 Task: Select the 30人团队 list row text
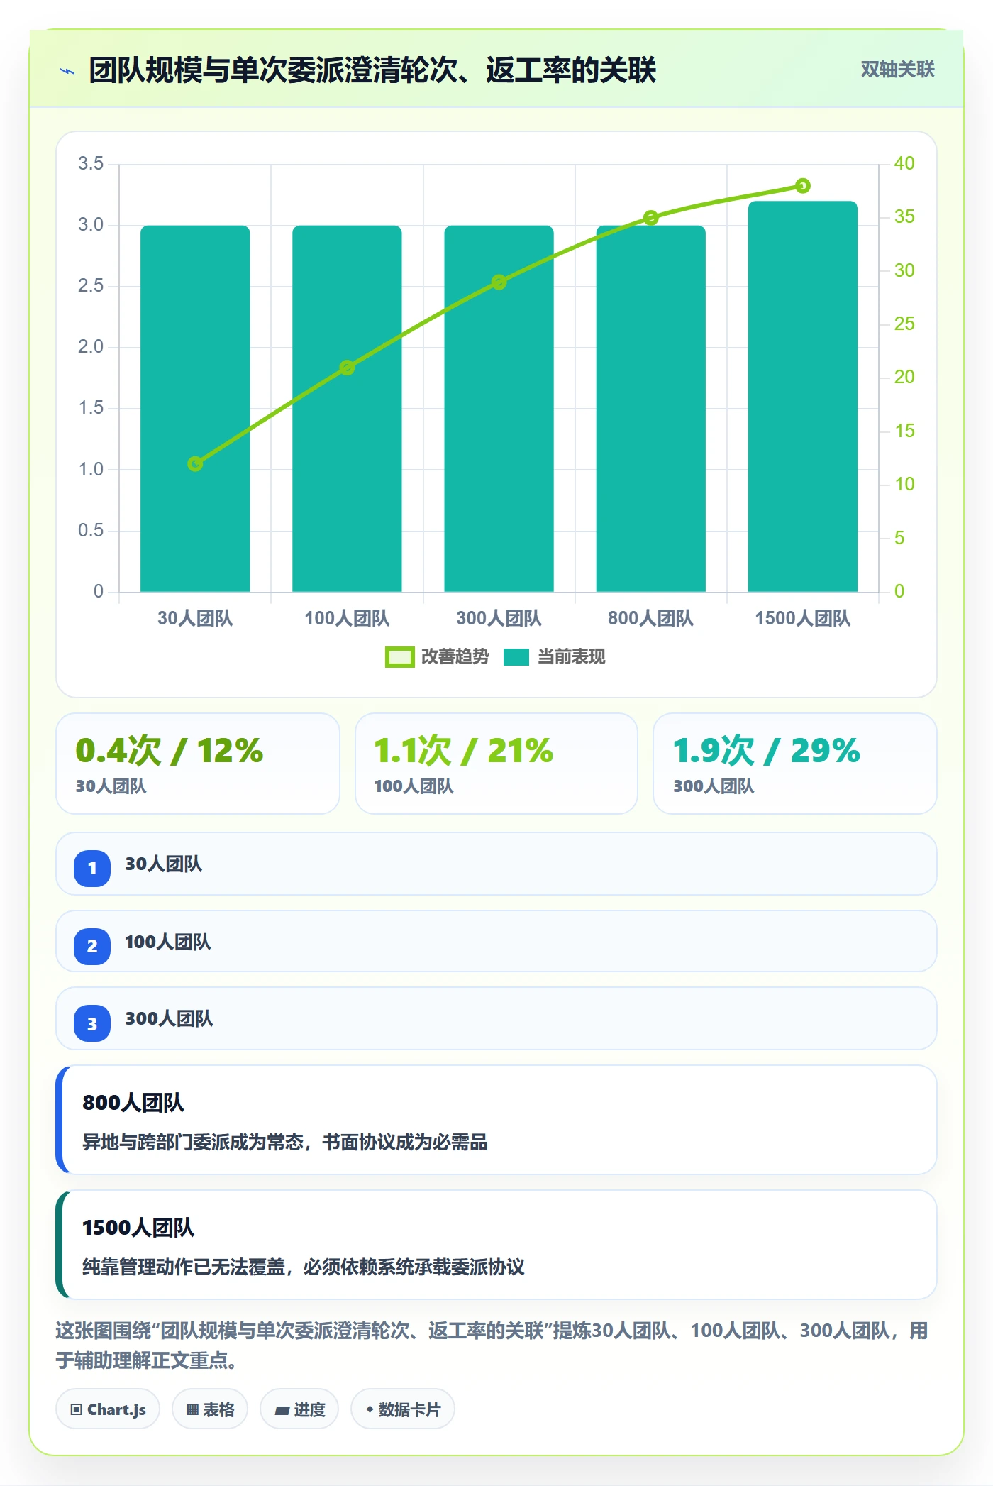164,864
